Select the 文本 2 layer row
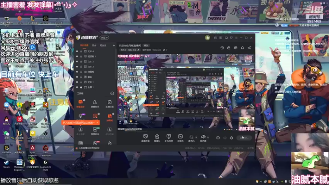The width and height of the screenshot is (329, 185). click(x=95, y=67)
